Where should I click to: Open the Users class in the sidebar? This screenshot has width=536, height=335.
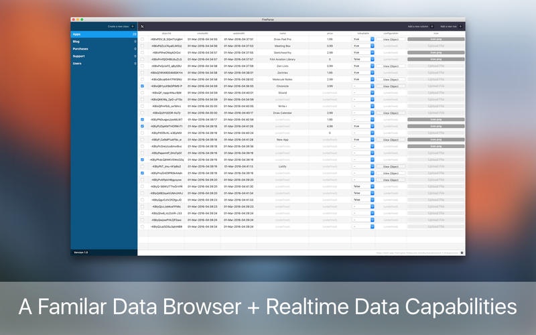pos(104,63)
